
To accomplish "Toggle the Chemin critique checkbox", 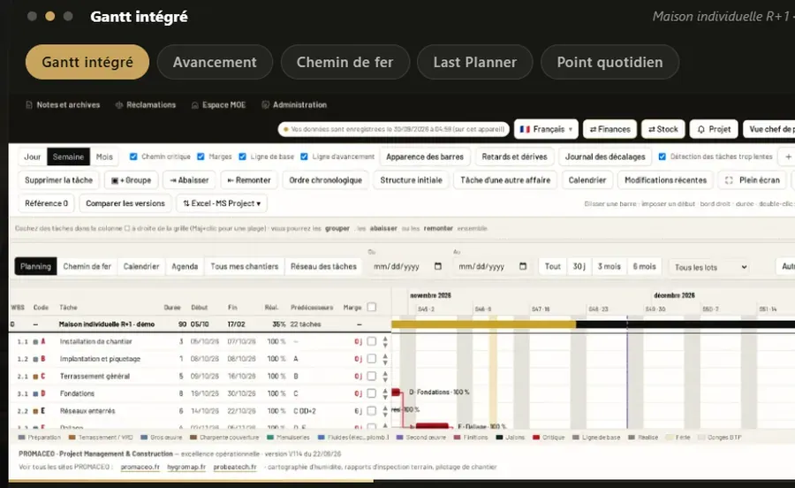I will pos(133,156).
